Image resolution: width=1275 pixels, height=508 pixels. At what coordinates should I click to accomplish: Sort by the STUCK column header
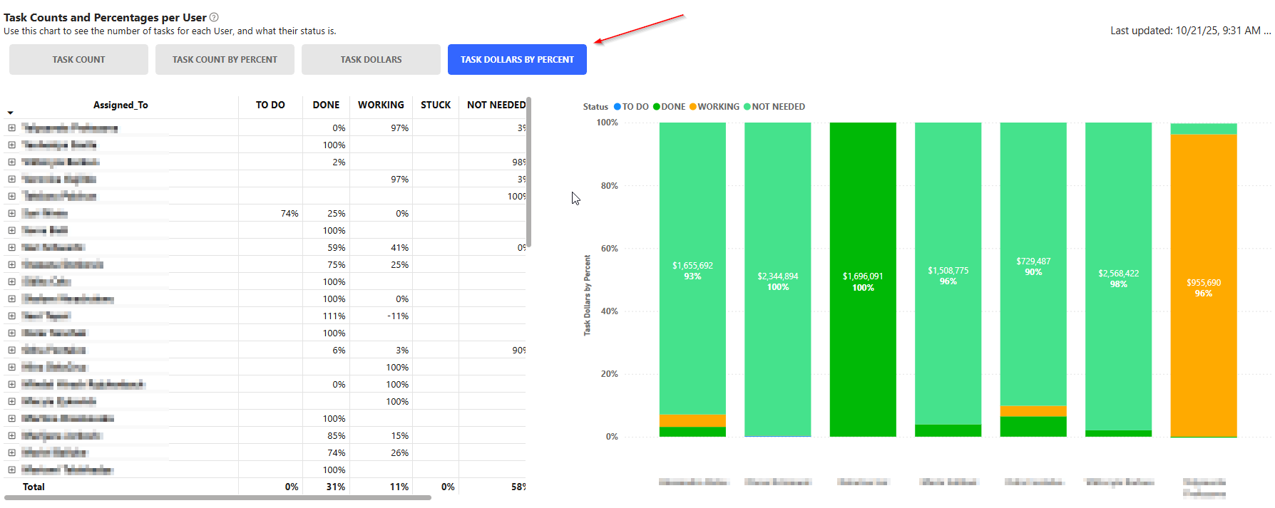(x=435, y=105)
